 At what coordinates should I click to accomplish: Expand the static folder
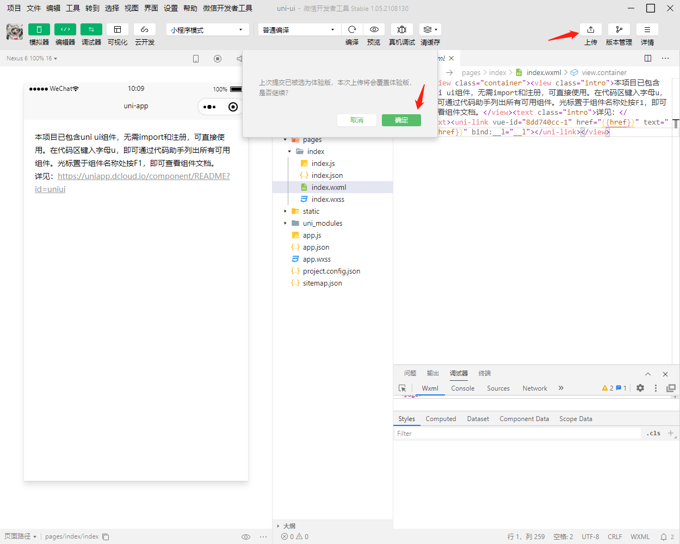coord(285,211)
